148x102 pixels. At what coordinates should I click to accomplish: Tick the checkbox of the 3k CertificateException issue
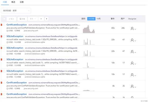point(4,94)
